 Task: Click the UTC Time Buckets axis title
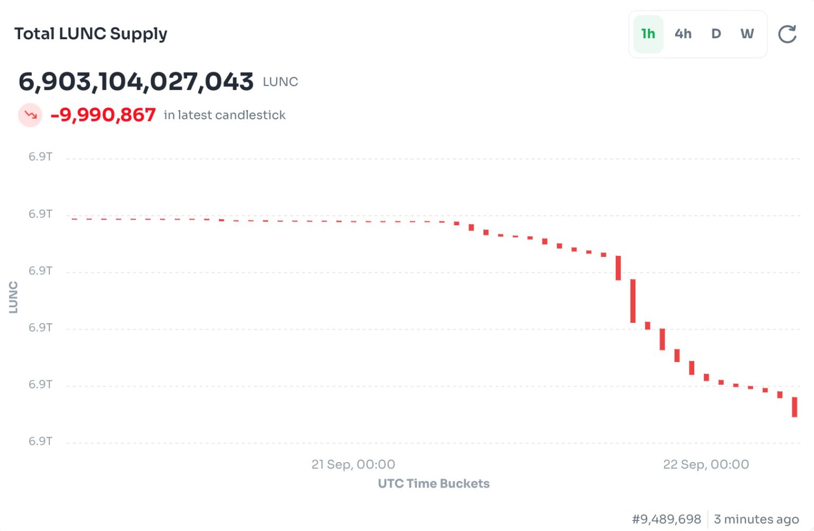(433, 483)
